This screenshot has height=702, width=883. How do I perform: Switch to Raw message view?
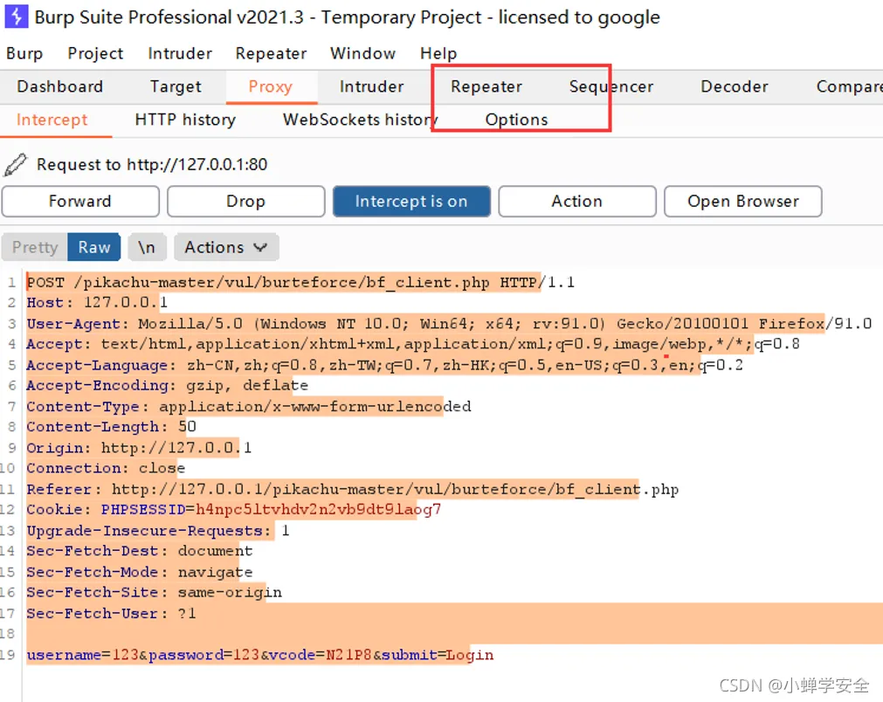tap(93, 247)
